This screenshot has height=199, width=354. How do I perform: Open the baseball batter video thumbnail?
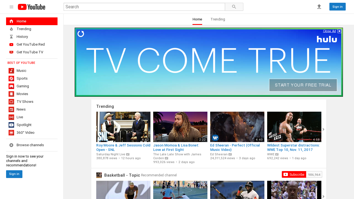pos(237,190)
